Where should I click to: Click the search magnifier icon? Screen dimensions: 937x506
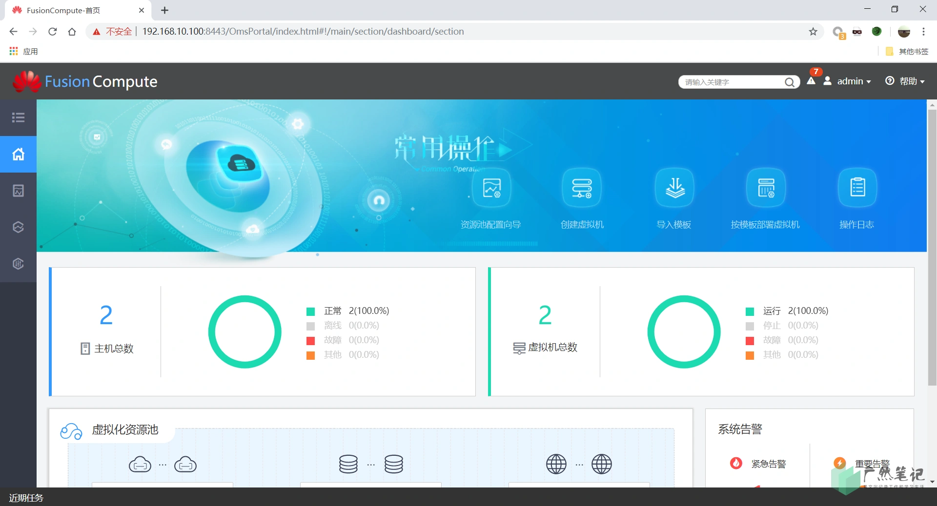click(x=789, y=82)
